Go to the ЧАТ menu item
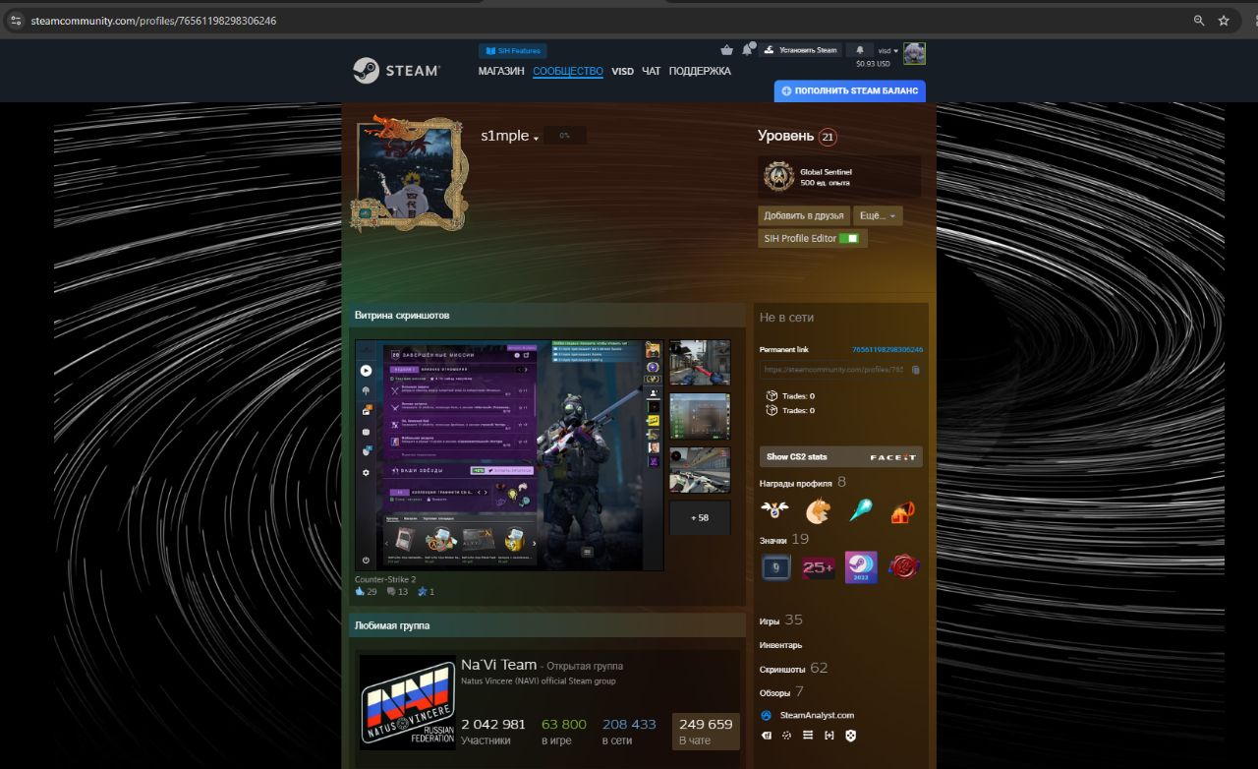The height and width of the screenshot is (769, 1258). pyautogui.click(x=651, y=71)
